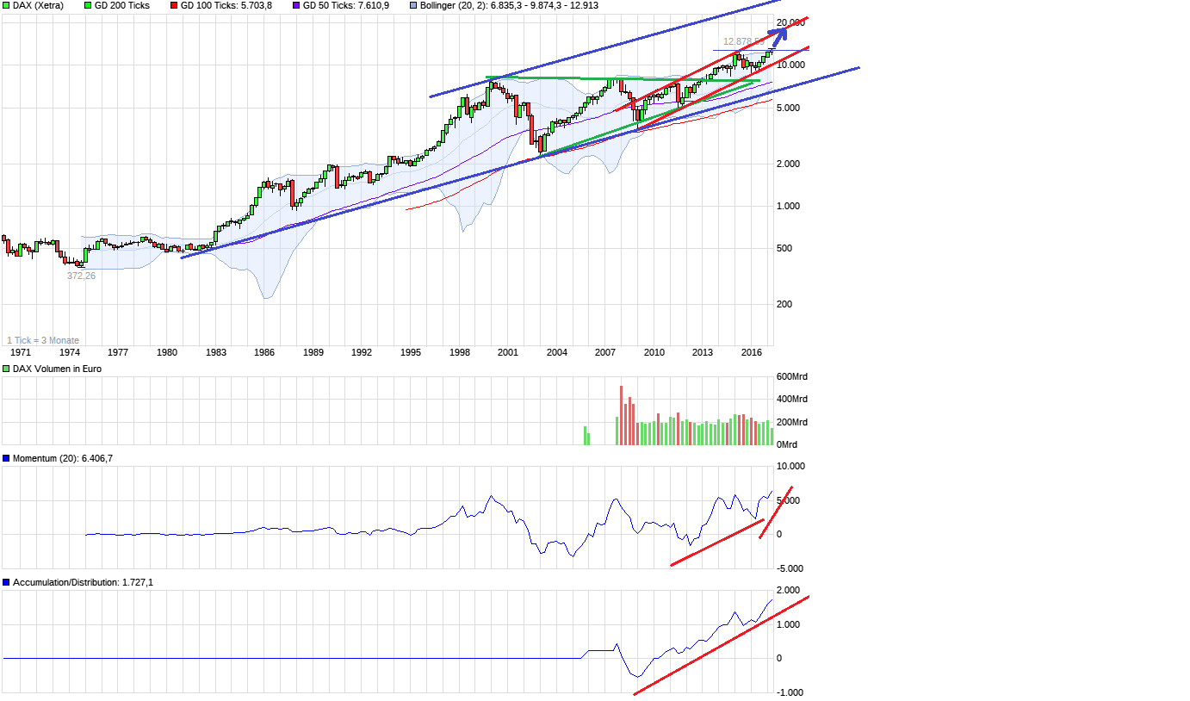Click the 1971 year label
The width and height of the screenshot is (1190, 701).
point(21,352)
